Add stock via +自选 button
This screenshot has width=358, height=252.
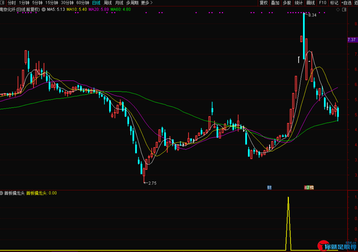346,3
